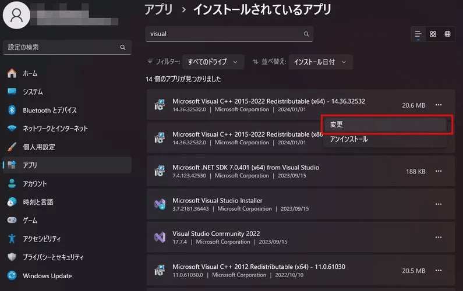Open the ホーム home page
This screenshot has width=463, height=291.
click(x=67, y=73)
